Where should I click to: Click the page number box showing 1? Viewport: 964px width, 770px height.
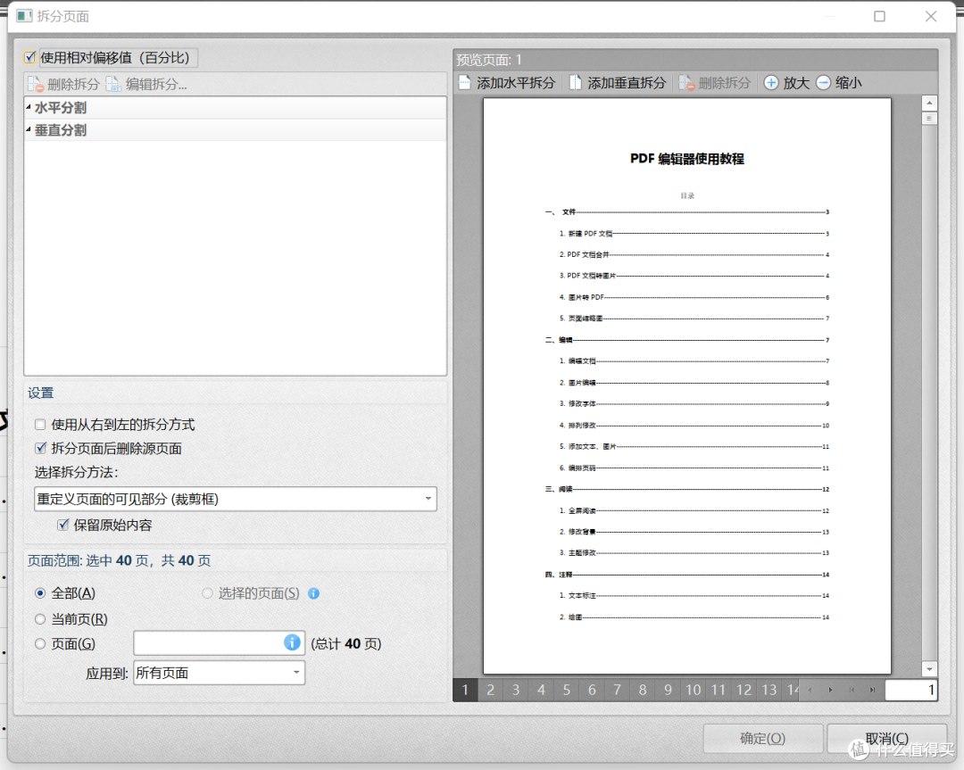(x=911, y=690)
